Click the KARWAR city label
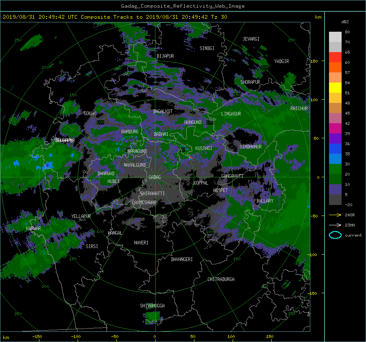366x342 pixels. (x=33, y=229)
